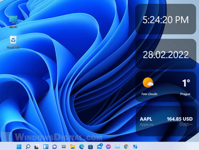Click the last taskbar icon after Chrome
199x150 pixels.
(x=135, y=146)
